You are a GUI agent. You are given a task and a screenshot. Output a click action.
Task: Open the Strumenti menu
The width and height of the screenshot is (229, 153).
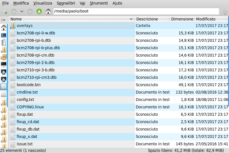(x=99, y=3)
